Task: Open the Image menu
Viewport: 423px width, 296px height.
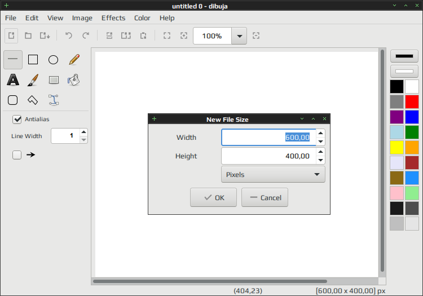Action: [x=82, y=18]
